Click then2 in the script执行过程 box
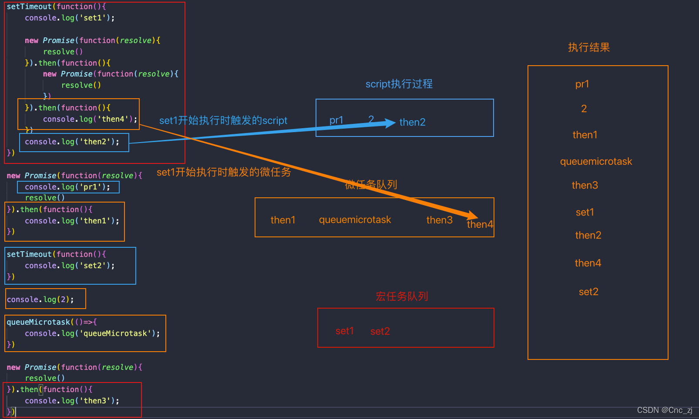The height and width of the screenshot is (419, 699). (413, 122)
